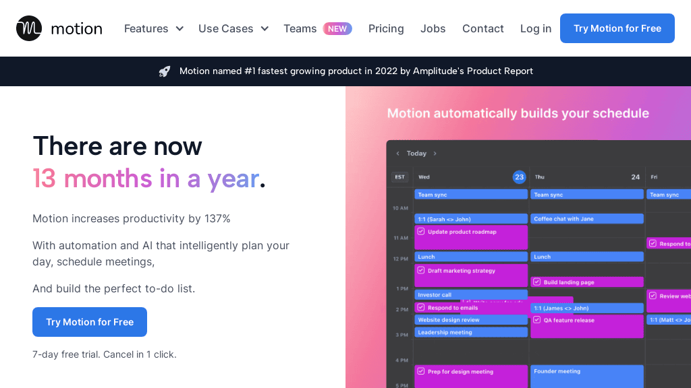Click the rocket icon in the announcement banner

coord(165,71)
